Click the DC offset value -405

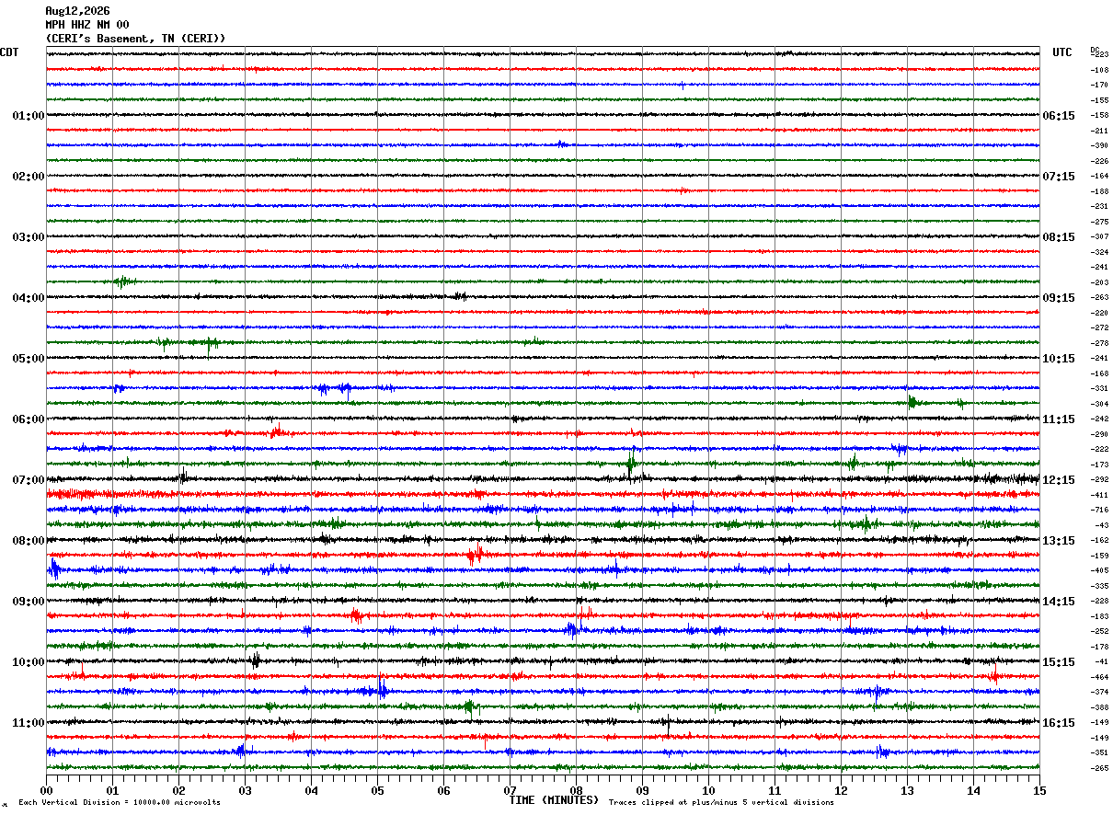pos(1099,571)
